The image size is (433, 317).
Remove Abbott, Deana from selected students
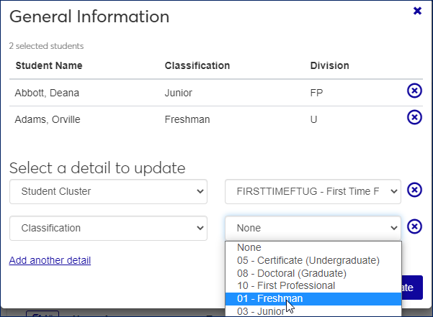(414, 91)
